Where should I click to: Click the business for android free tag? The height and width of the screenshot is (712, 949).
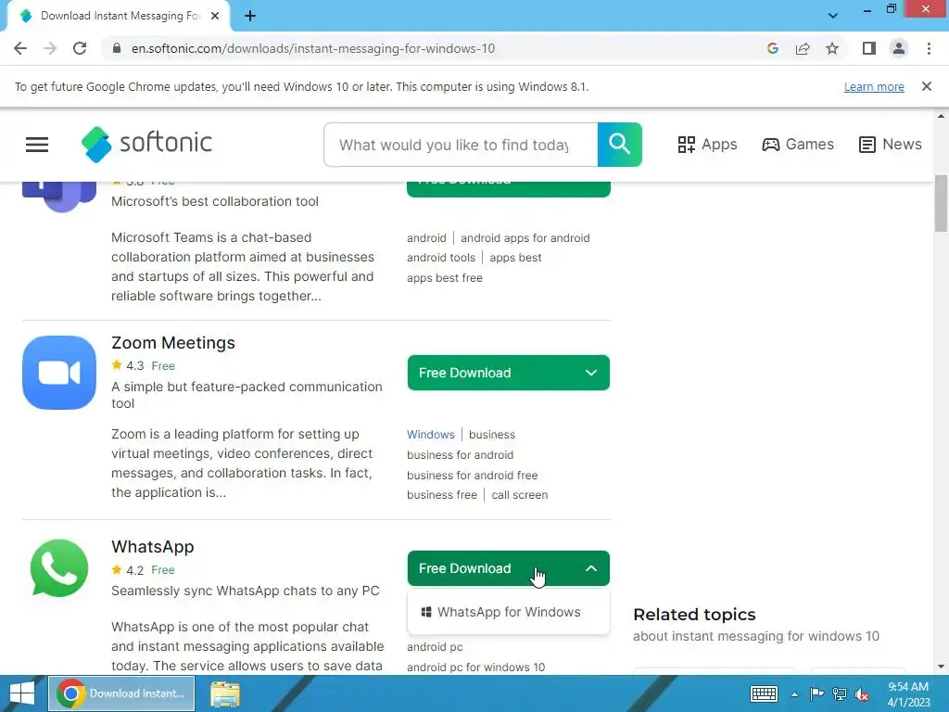(x=472, y=476)
